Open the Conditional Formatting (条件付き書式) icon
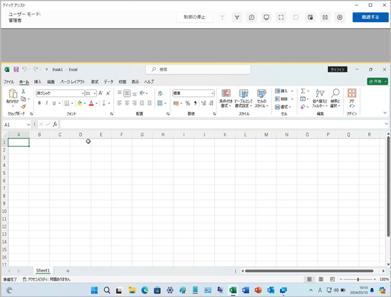The image size is (391, 297). (226, 94)
